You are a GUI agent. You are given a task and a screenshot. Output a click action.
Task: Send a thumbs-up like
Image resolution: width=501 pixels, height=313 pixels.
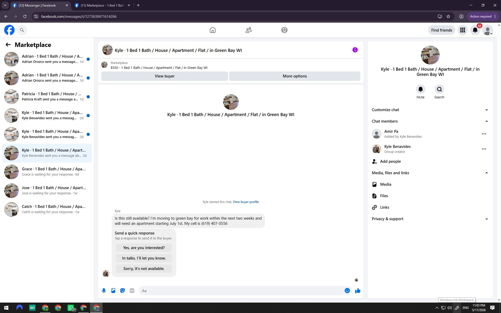[x=358, y=291]
